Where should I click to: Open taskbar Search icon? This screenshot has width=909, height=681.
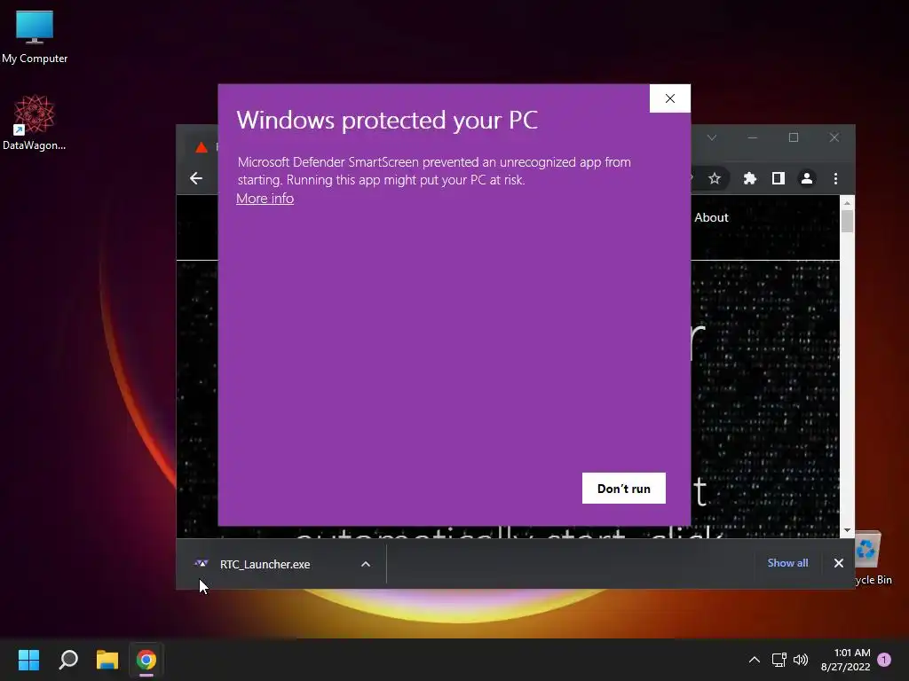point(68,660)
